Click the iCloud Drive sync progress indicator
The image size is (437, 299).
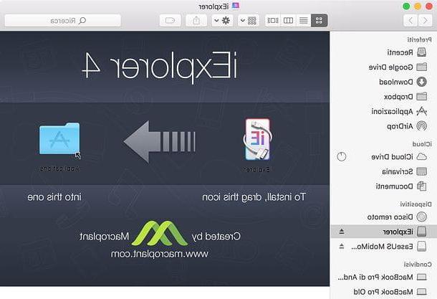pyautogui.click(x=342, y=157)
